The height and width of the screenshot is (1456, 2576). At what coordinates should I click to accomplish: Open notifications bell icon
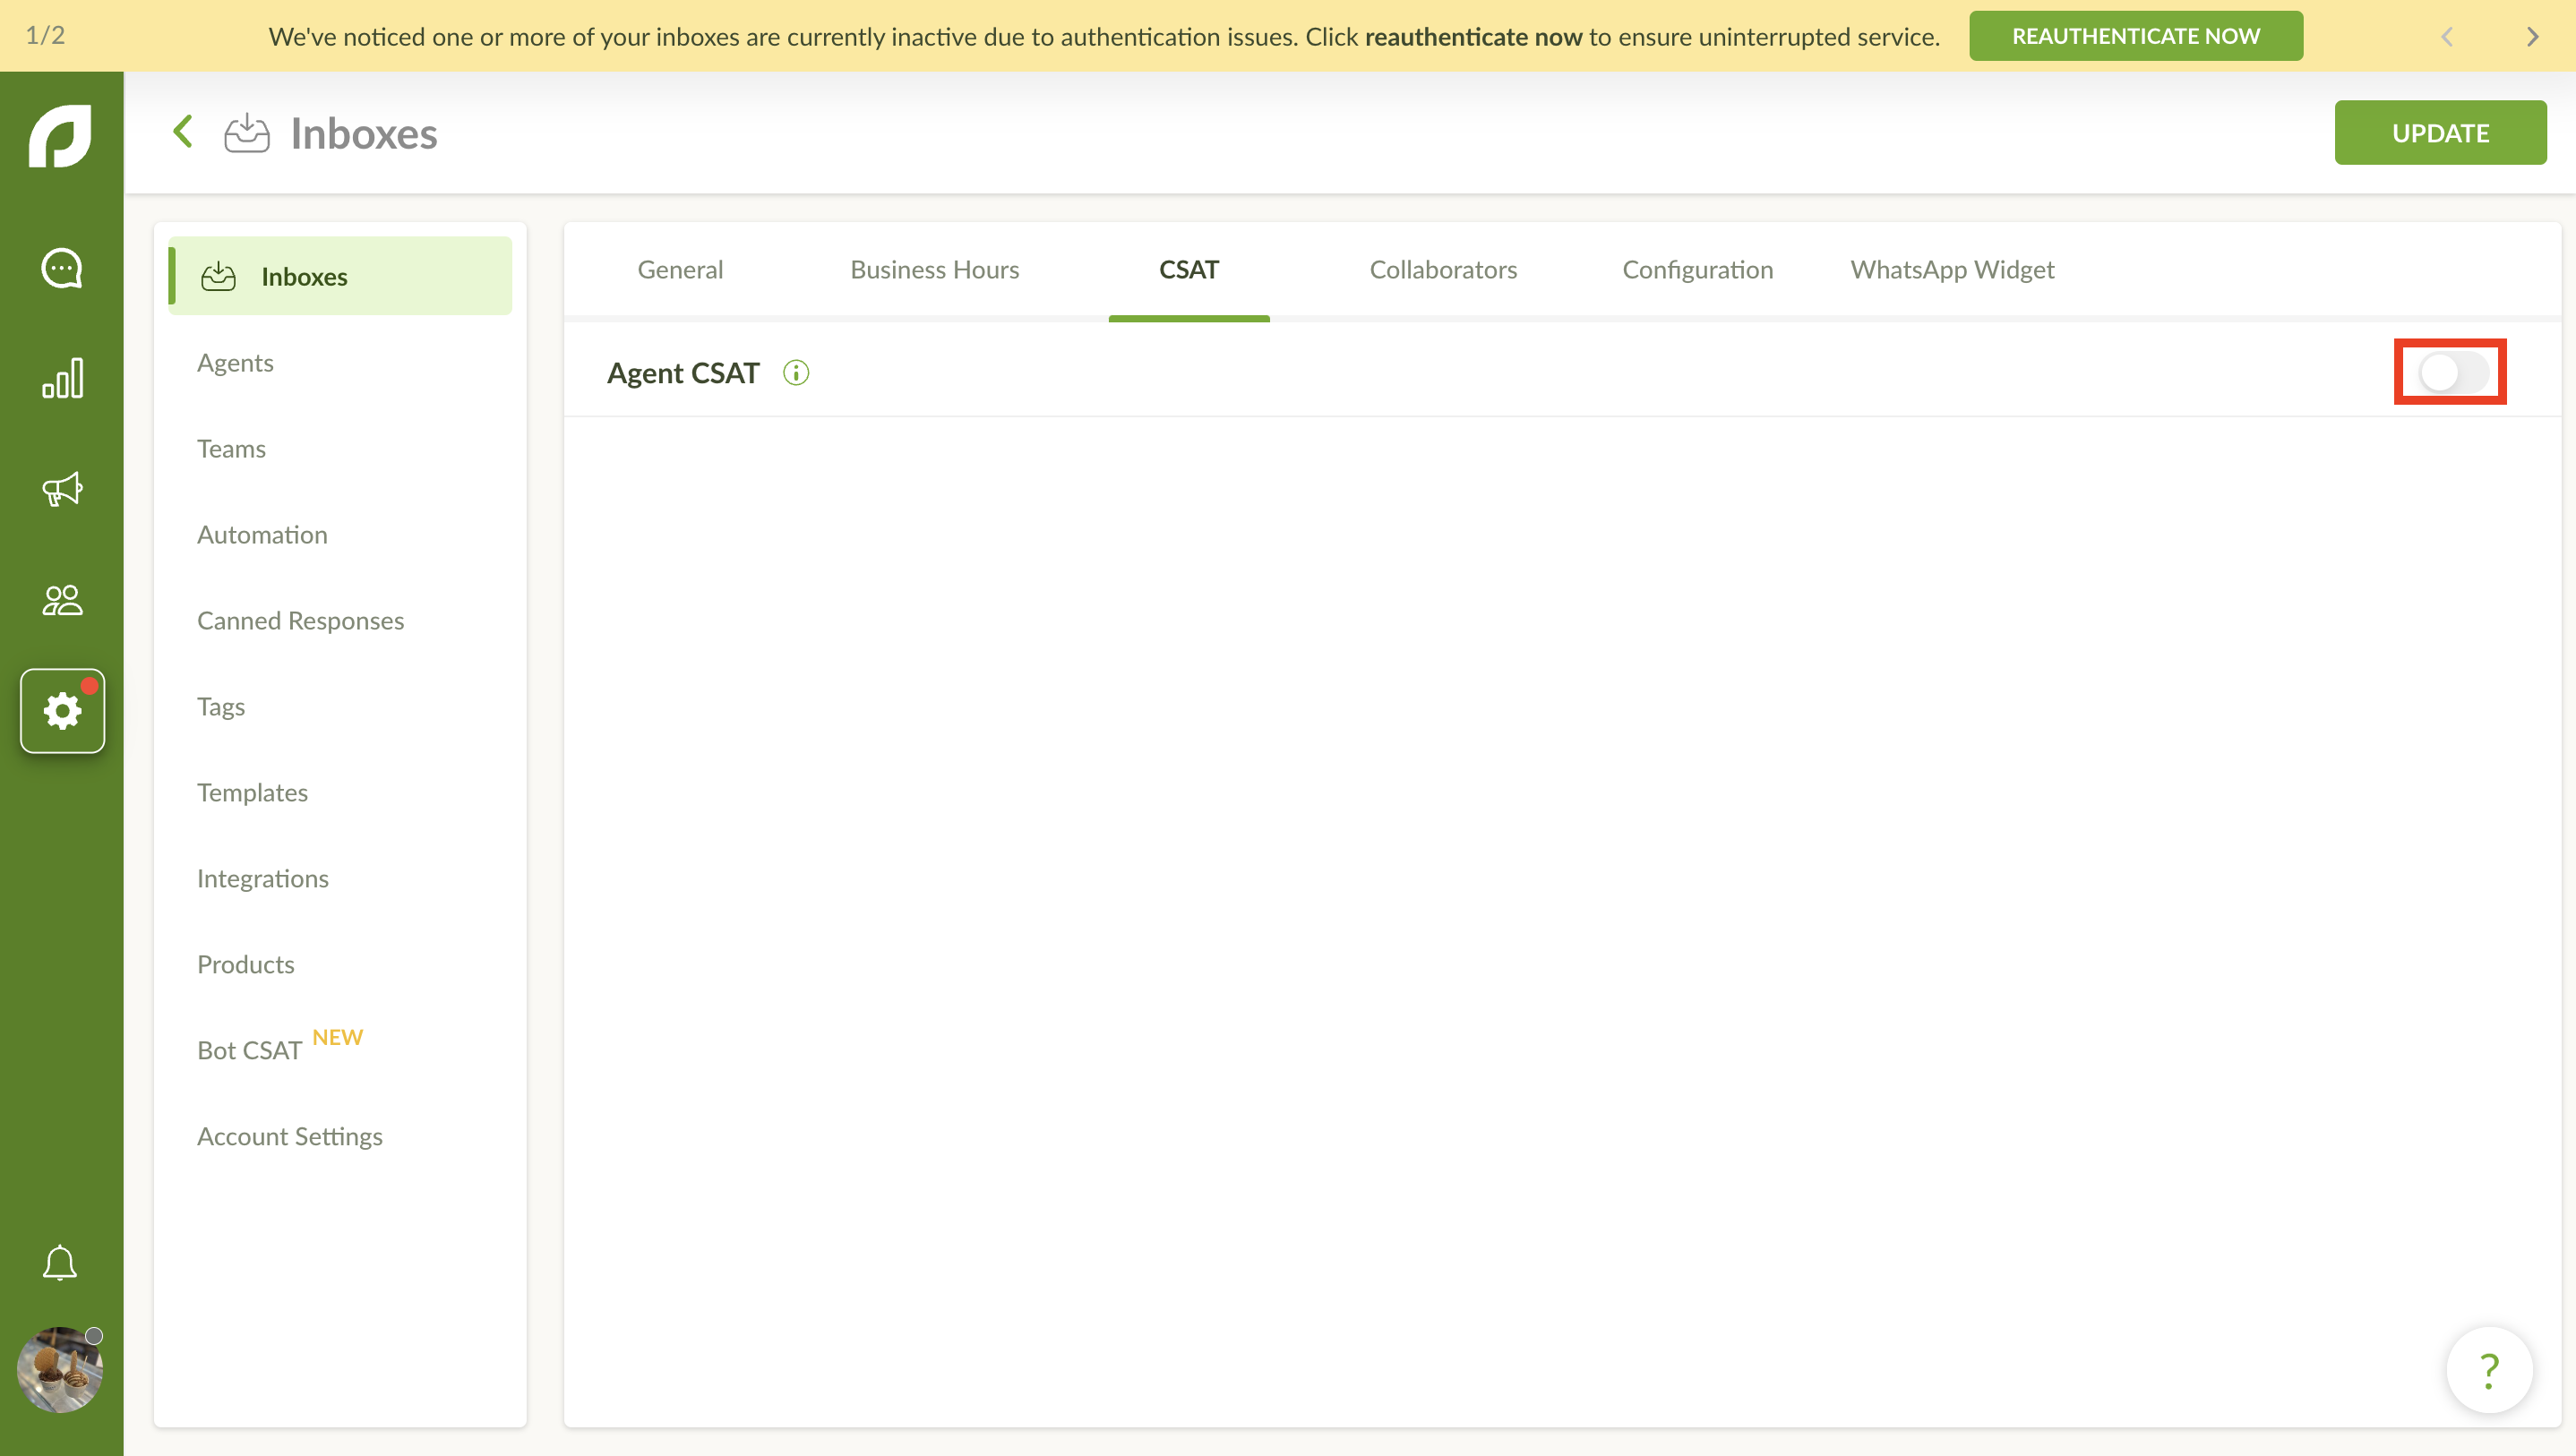(x=60, y=1263)
